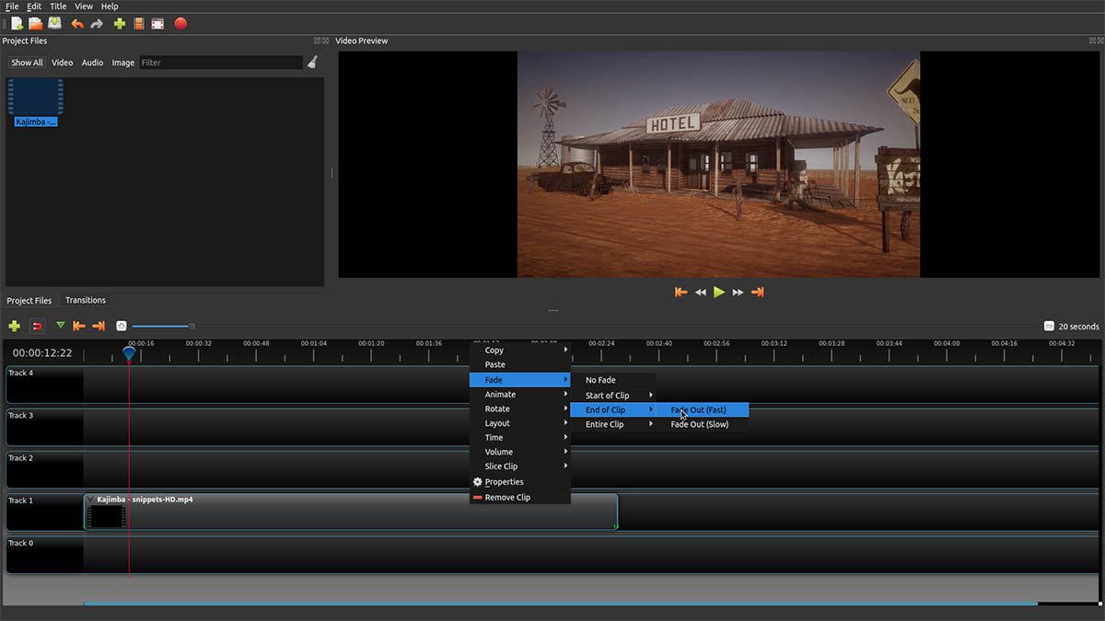This screenshot has width=1105, height=621.
Task: Expand the Volume submenu
Action: (x=520, y=452)
